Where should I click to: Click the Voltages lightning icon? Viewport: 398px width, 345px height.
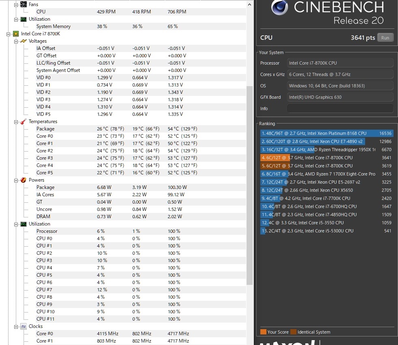[24, 41]
